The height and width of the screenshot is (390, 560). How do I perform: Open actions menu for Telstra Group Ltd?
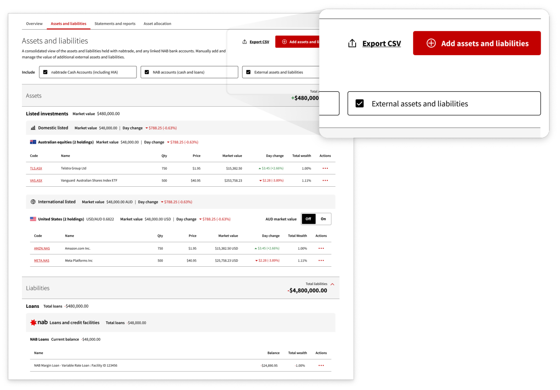325,168
